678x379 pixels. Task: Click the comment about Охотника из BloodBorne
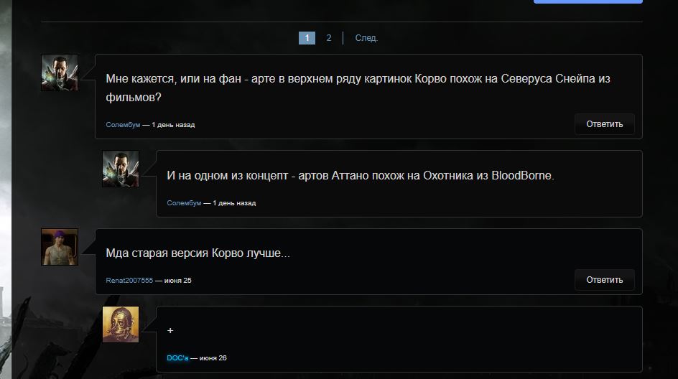361,175
